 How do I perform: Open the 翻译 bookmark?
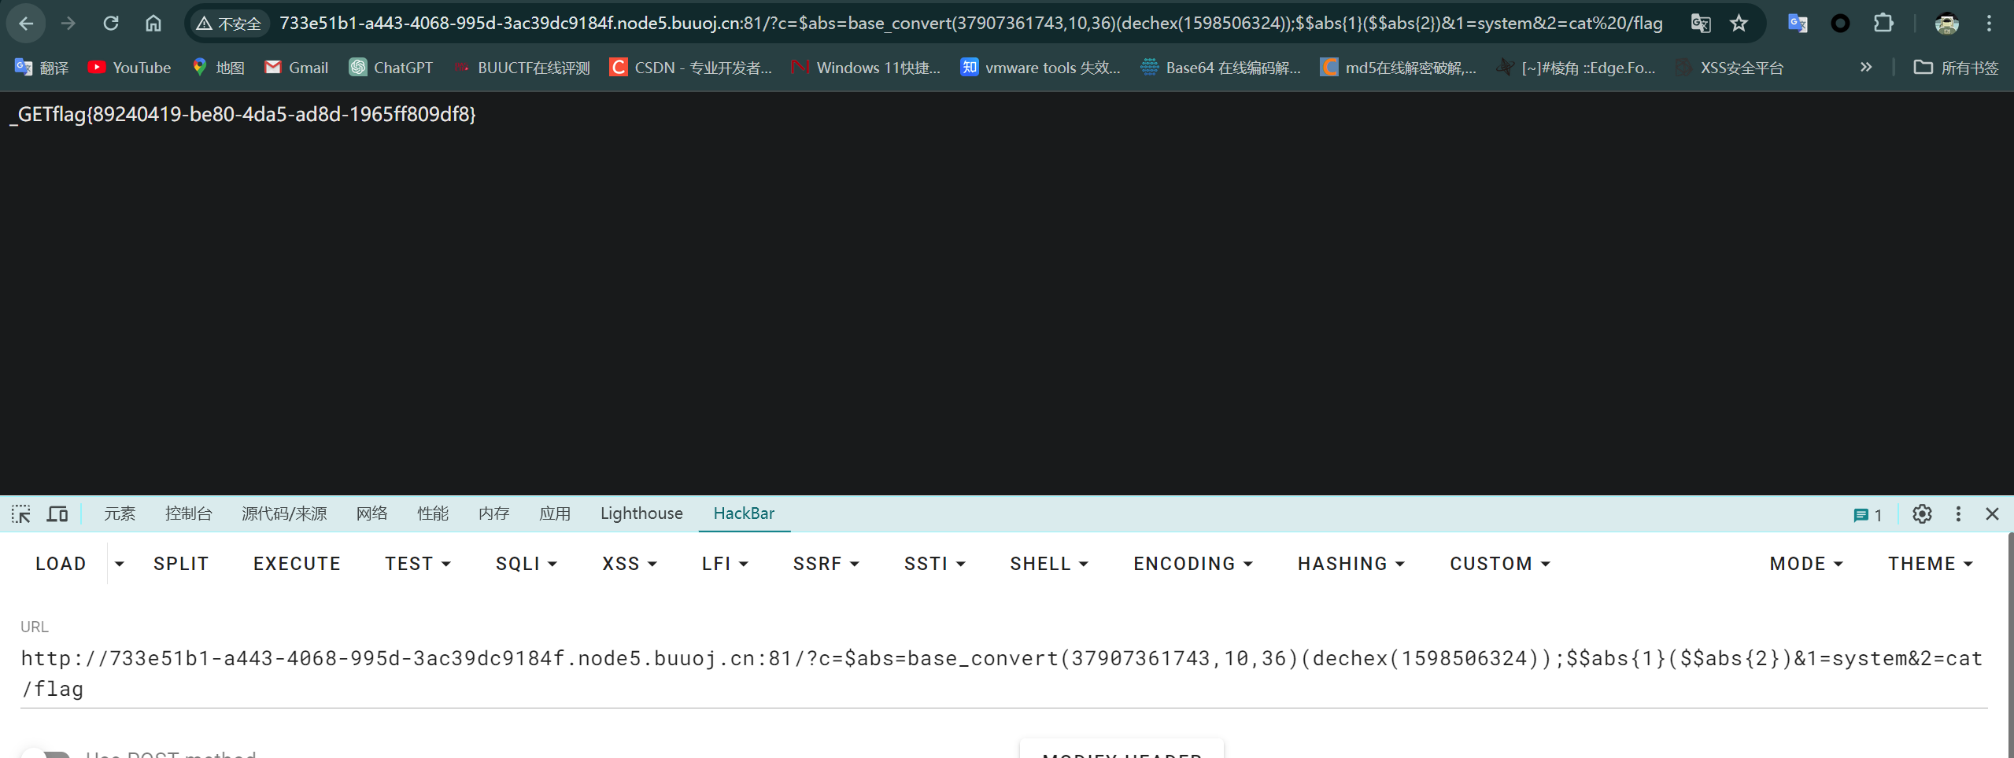[42, 68]
